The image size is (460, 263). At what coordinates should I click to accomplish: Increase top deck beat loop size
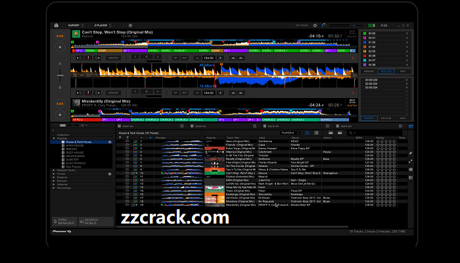coord(158,57)
